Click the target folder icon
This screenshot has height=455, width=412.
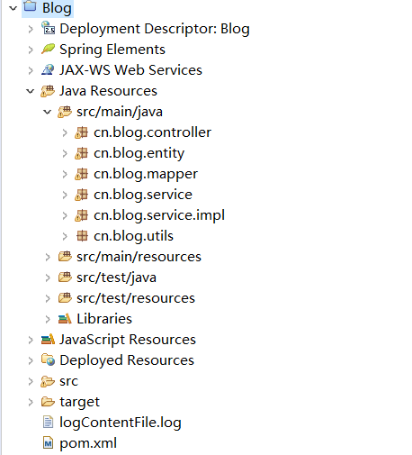coord(48,402)
